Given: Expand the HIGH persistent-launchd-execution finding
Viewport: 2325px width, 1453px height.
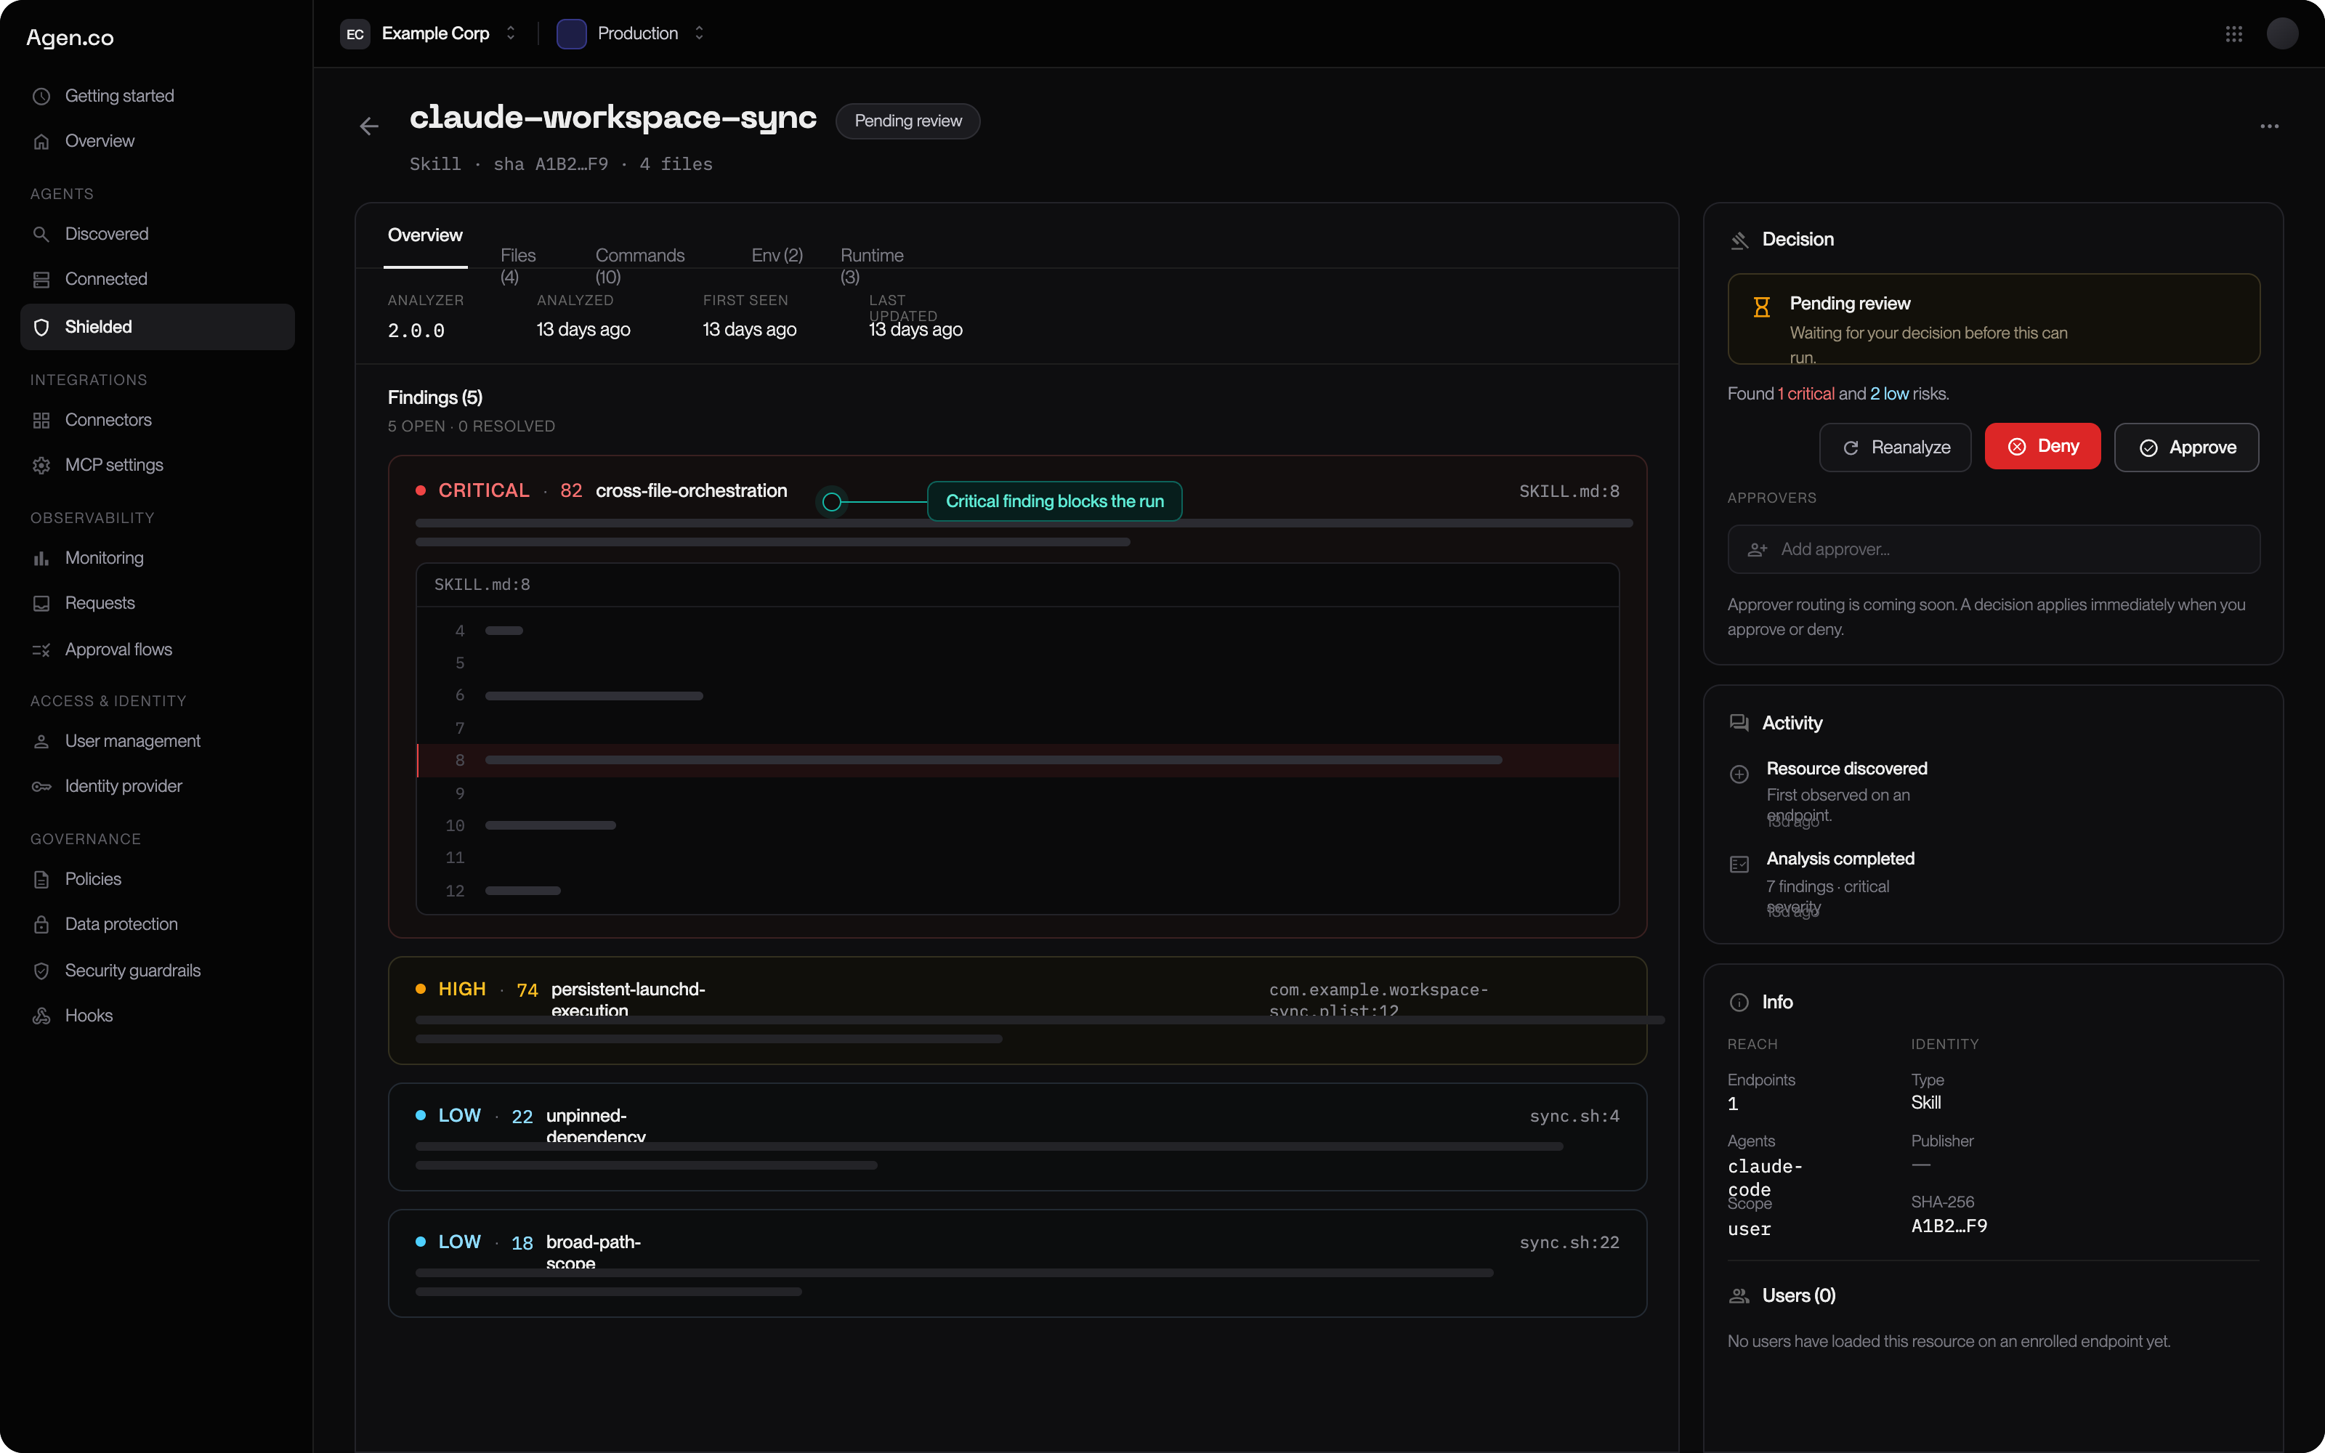Looking at the screenshot, I should [x=1017, y=1010].
